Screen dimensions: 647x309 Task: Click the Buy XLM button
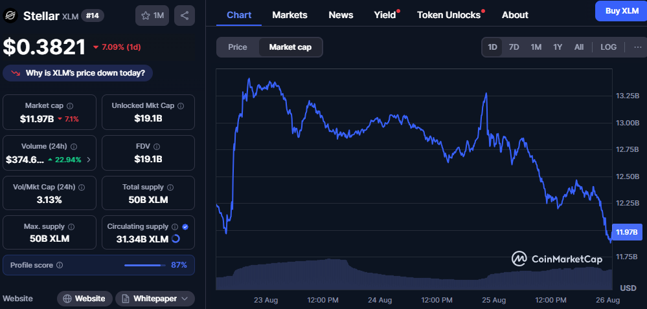point(621,11)
